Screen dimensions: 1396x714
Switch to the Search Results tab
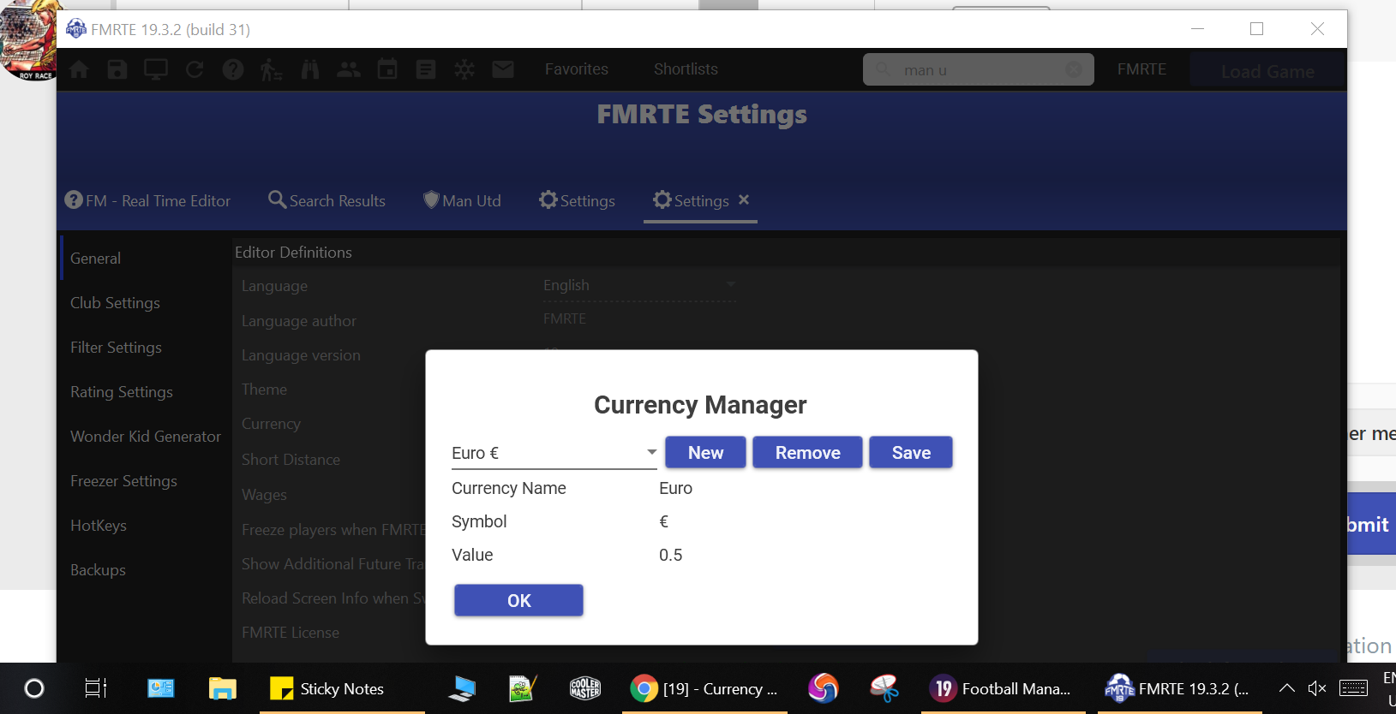pos(327,201)
